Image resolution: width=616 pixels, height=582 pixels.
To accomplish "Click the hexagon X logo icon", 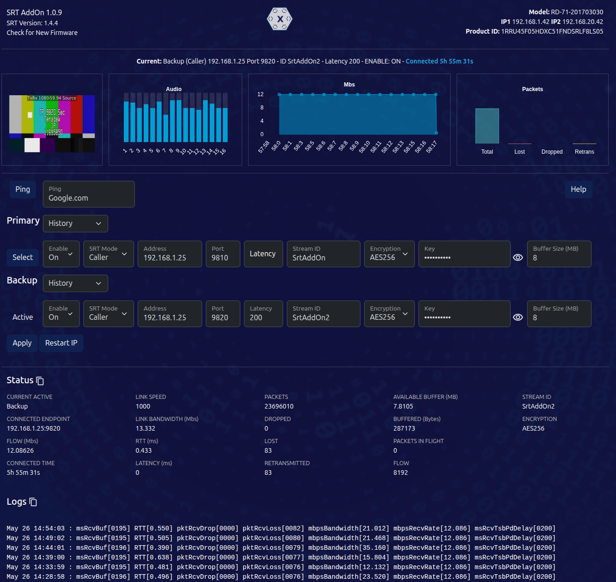I will 279,19.
